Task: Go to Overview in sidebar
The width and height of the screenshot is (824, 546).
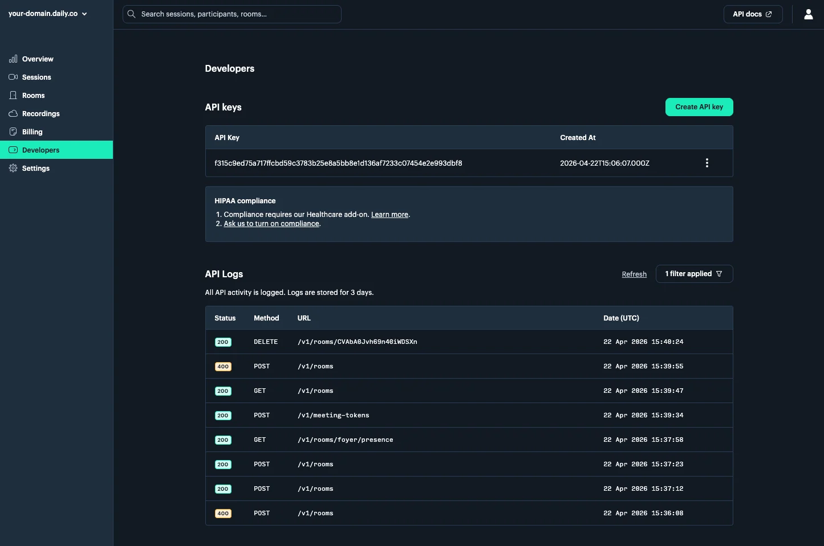Action: [x=56, y=59]
